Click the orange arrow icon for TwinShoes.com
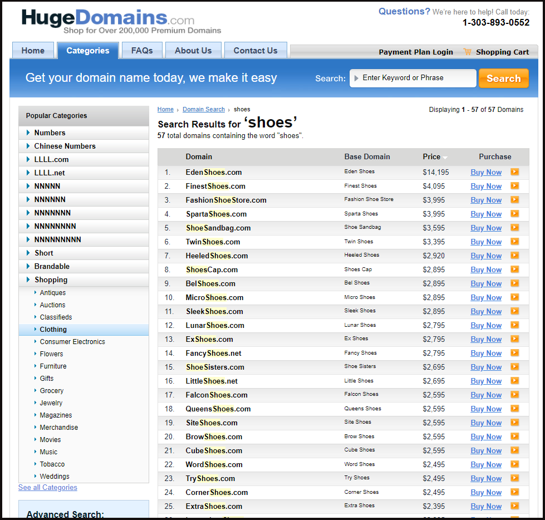 [x=515, y=241]
